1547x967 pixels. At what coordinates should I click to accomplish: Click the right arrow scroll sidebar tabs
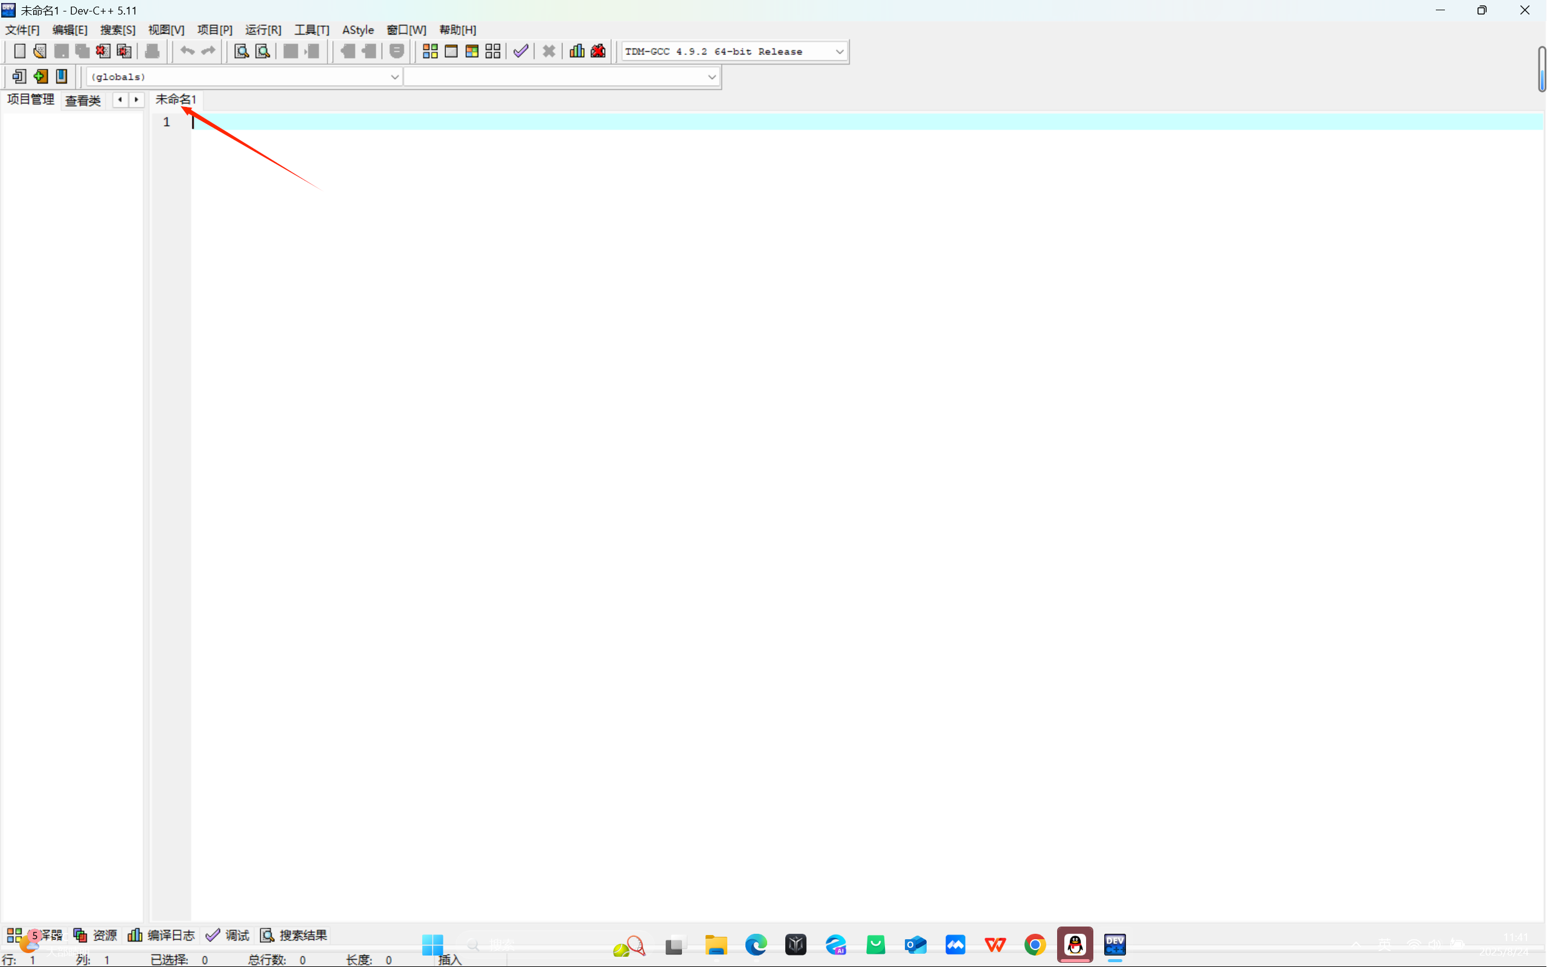(137, 100)
